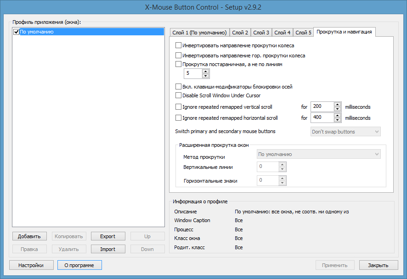Toggle the По умолчанию profile checkbox
Viewport: 407px width, 279px height.
coord(17,32)
